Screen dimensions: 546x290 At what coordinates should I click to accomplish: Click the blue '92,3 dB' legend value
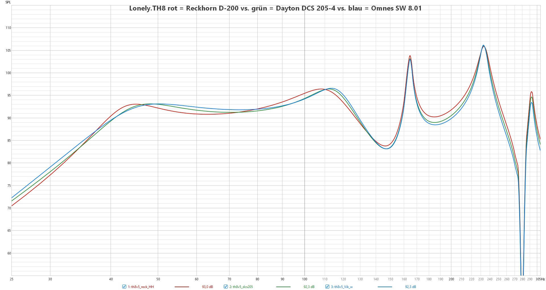click(x=411, y=287)
